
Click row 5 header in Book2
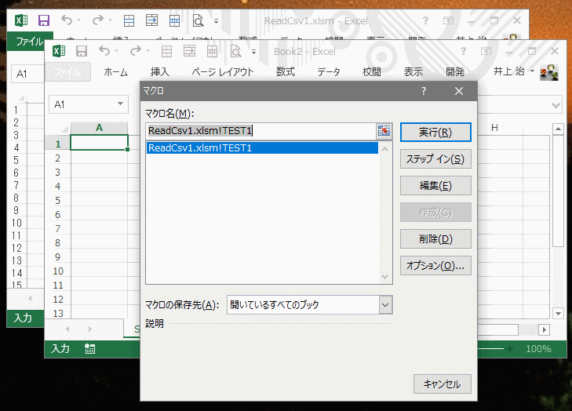click(x=57, y=201)
